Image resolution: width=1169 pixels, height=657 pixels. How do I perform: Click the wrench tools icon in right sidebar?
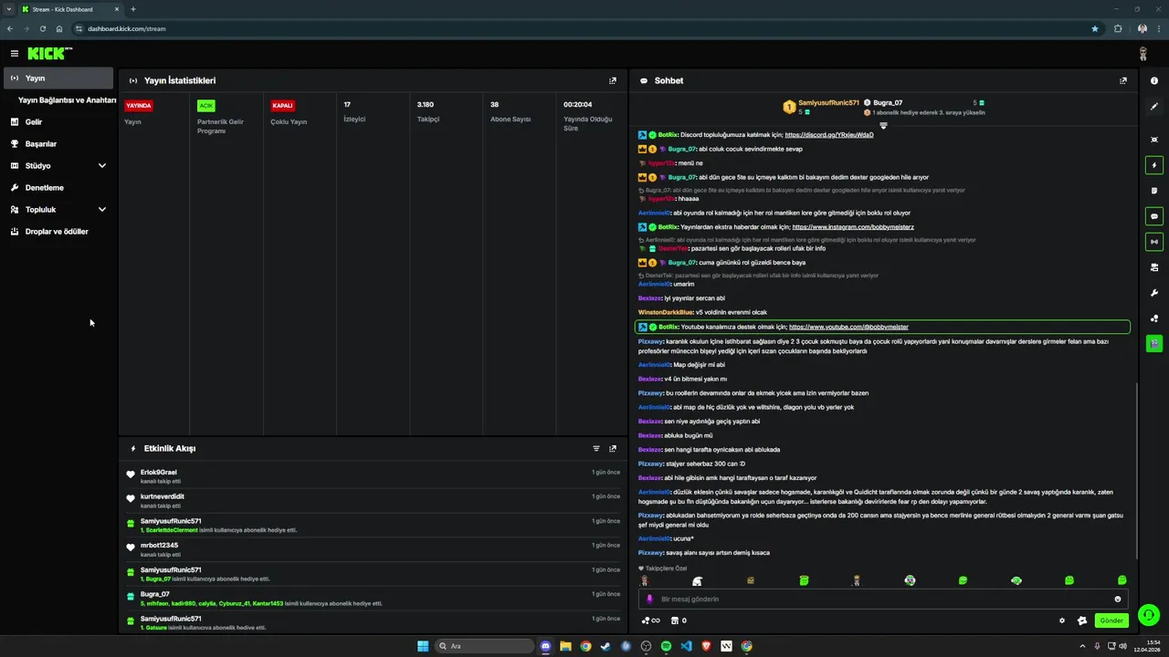coord(1154,293)
